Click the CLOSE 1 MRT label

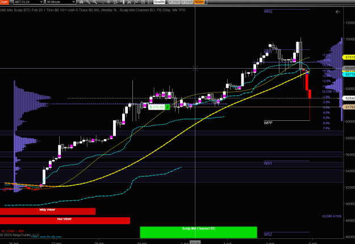click(332, 91)
